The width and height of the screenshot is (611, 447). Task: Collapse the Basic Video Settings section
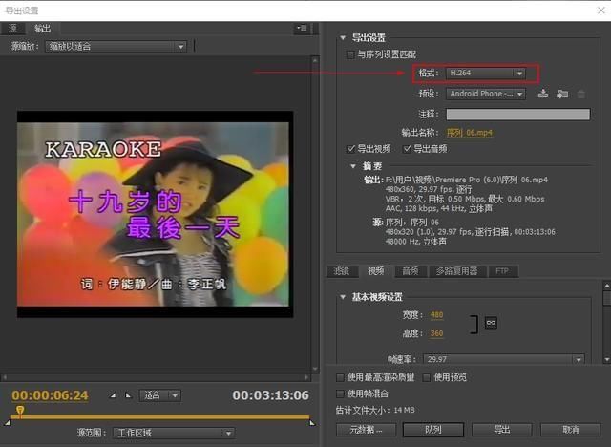click(x=343, y=297)
